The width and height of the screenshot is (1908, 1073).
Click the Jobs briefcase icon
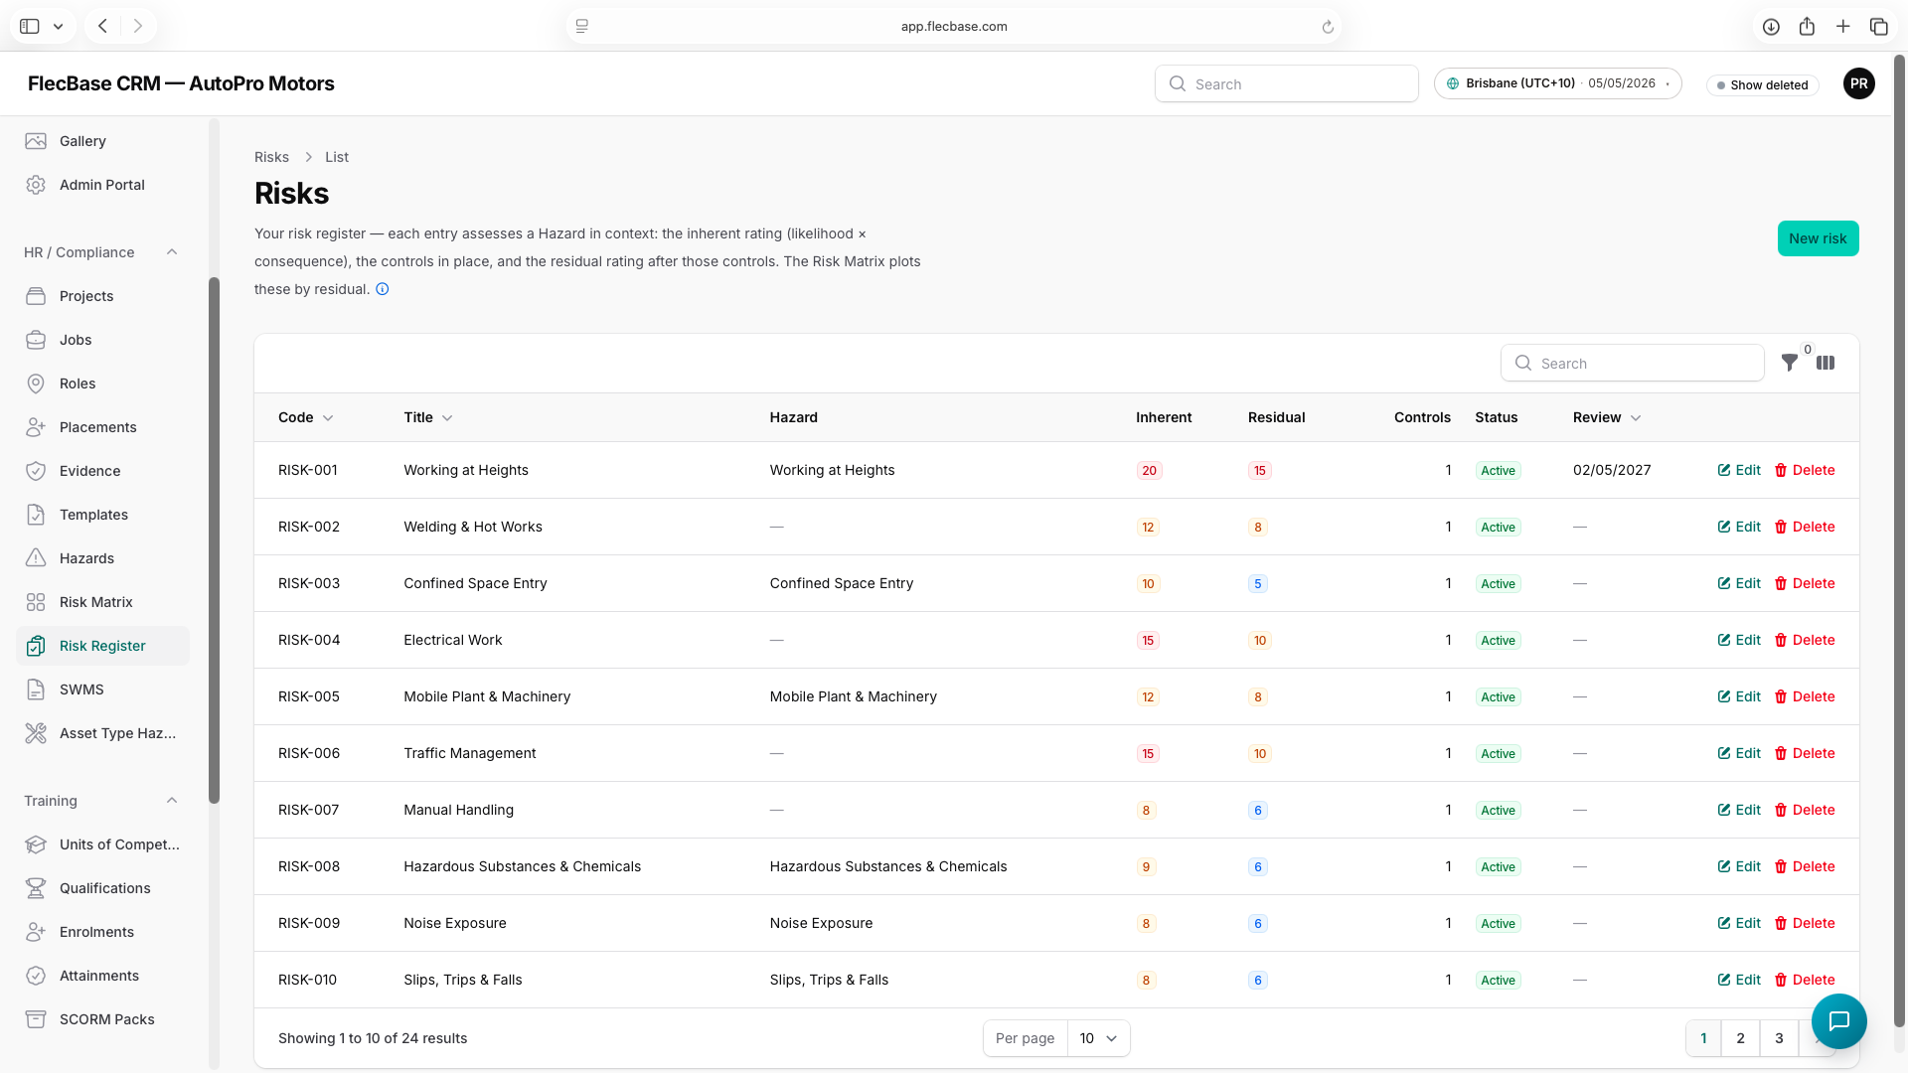[36, 340]
